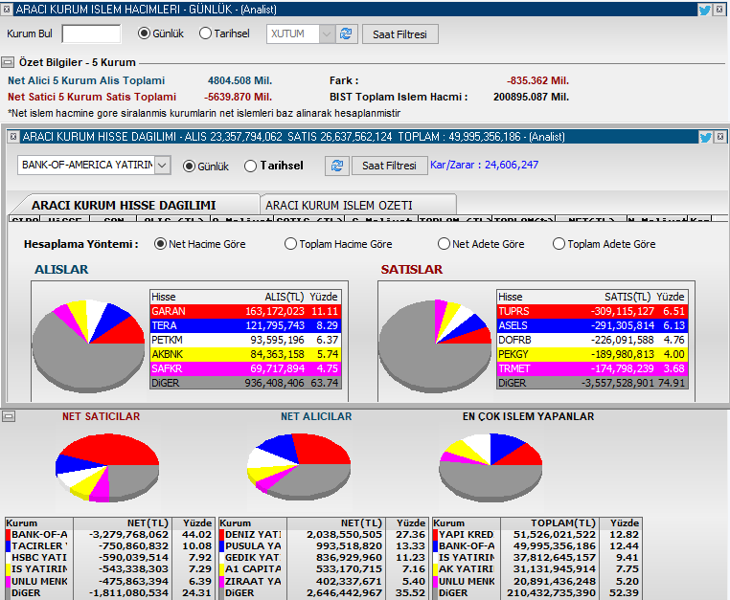This screenshot has width=730, height=600.
Task: Click BIST Toplam Islem Hacmi value 200895.087 Mil.
Action: (x=531, y=97)
